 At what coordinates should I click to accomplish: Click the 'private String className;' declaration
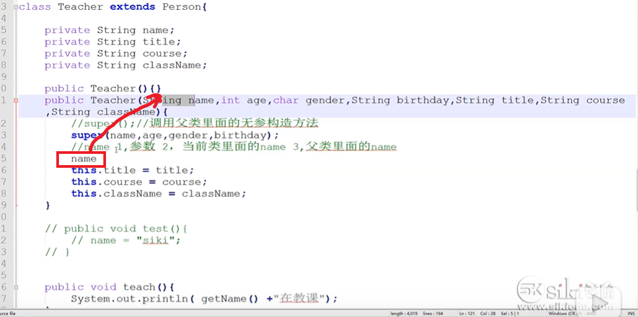[x=126, y=65]
